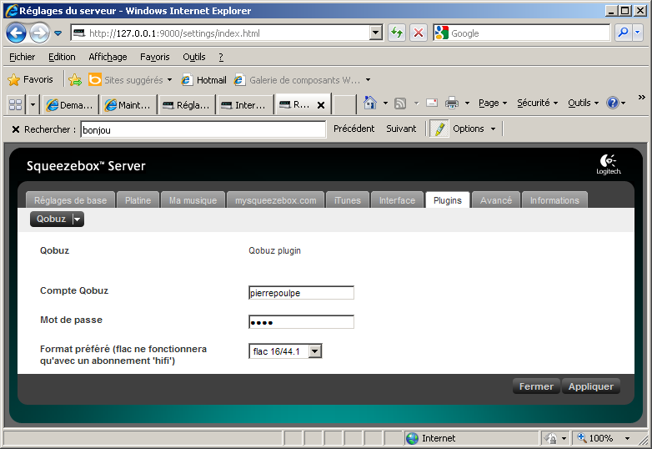Open find bar Options dropdown
652x449 pixels.
(474, 129)
